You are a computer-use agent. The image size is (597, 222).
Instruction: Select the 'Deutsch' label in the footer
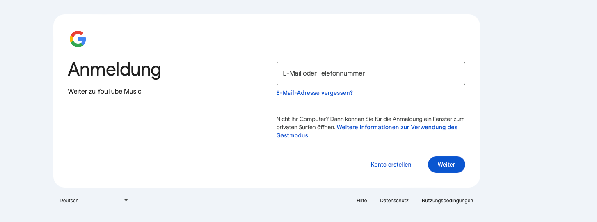[69, 201]
